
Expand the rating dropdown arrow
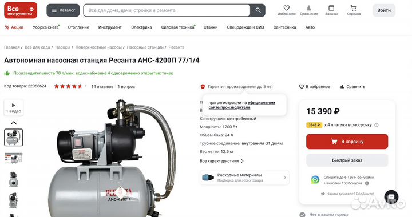pos(86,86)
